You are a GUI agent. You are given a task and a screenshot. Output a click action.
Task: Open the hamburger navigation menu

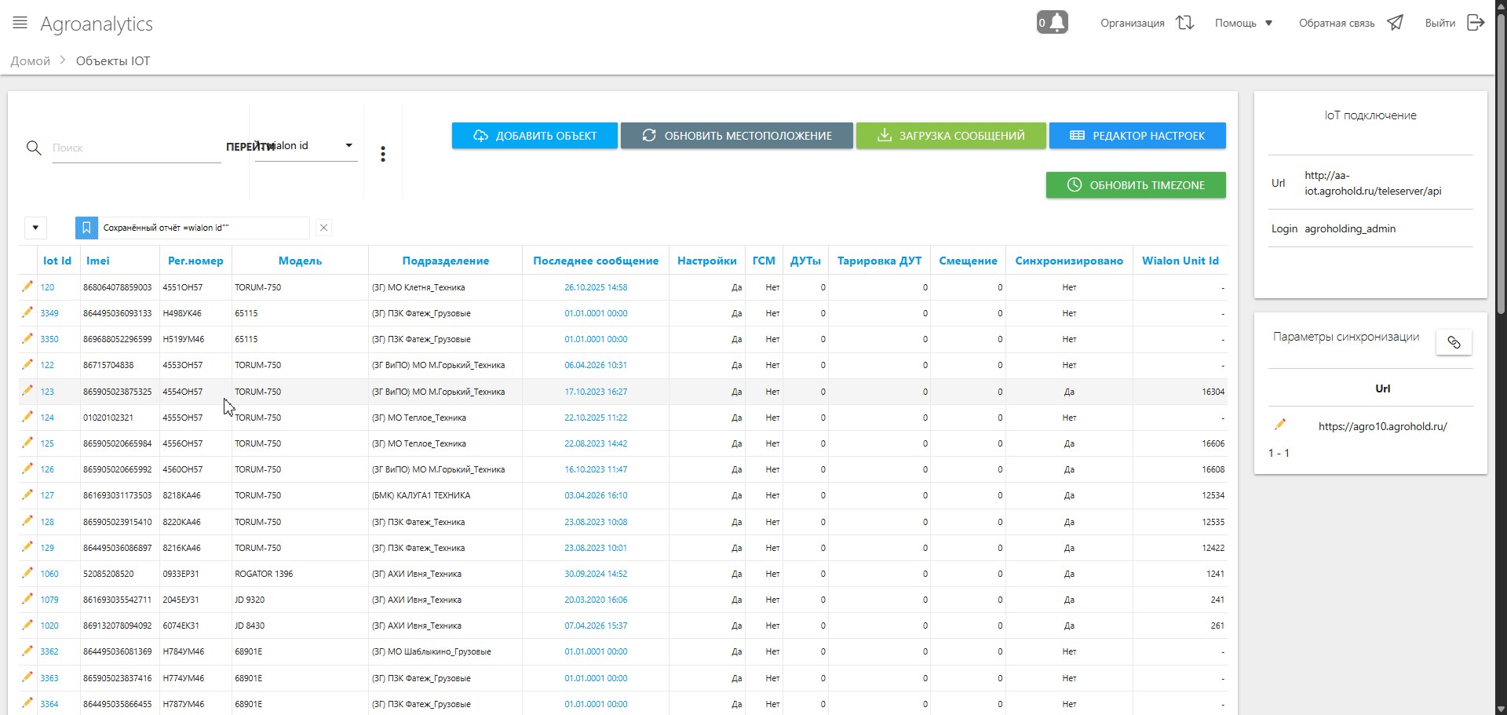(20, 23)
